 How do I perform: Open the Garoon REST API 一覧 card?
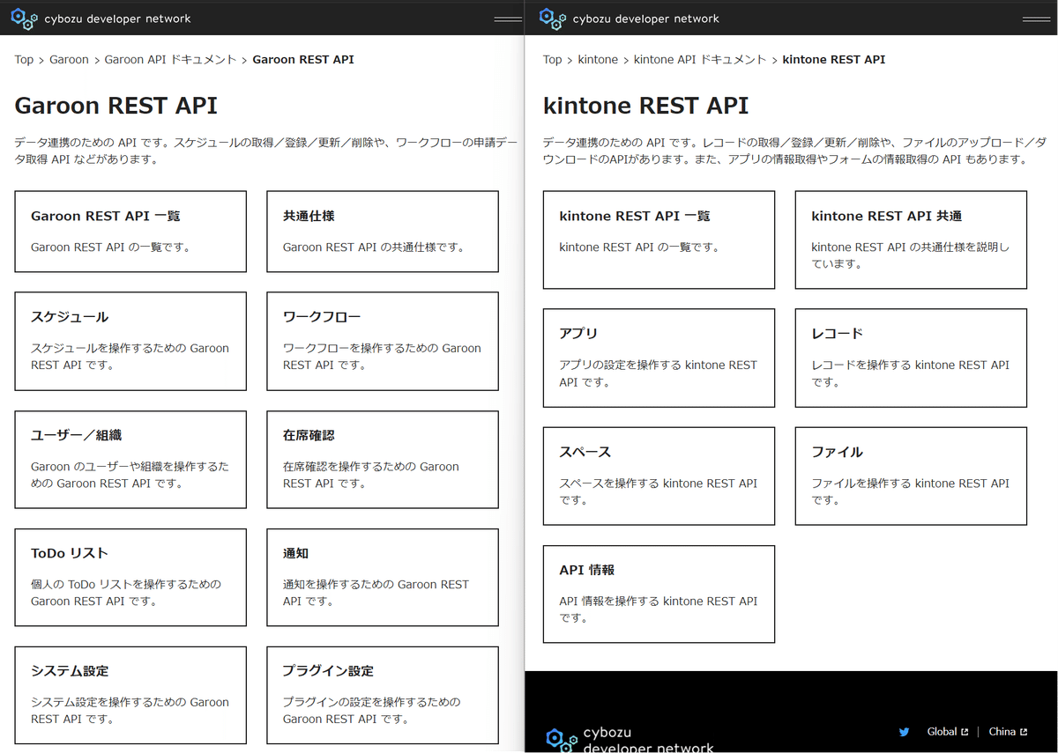pos(130,232)
